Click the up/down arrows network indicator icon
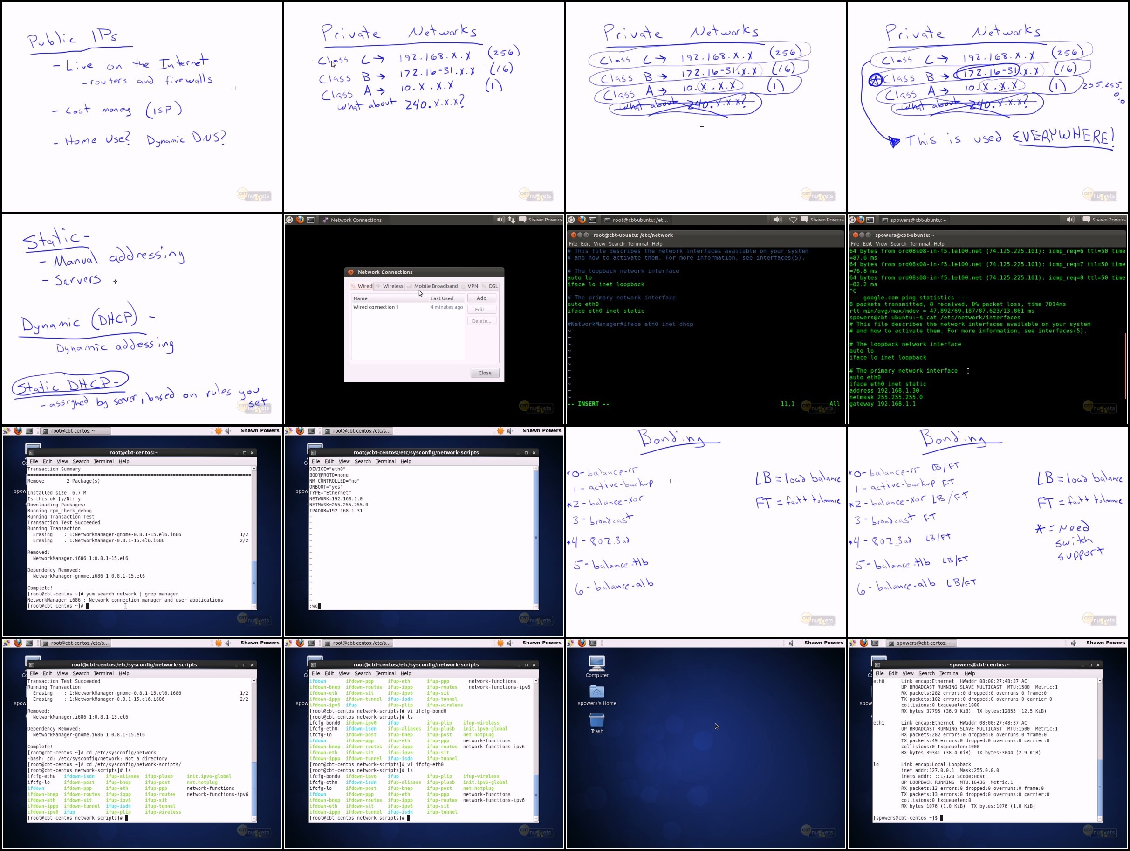Viewport: 1130px width, 851px height. pyautogui.click(x=511, y=220)
